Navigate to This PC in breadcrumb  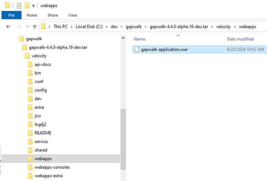click(x=60, y=26)
